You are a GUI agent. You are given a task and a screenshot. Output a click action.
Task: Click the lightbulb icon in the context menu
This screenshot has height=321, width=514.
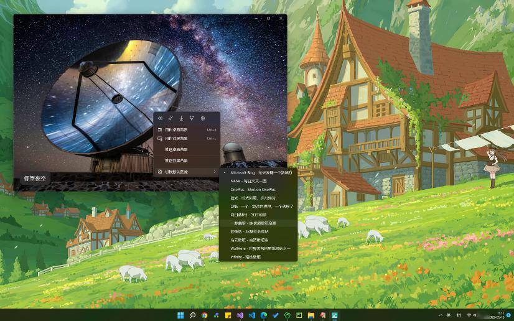click(192, 118)
